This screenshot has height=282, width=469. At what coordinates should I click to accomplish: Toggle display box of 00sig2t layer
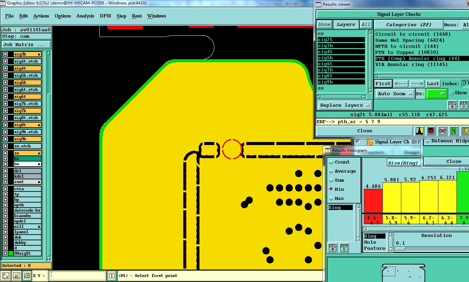click(5, 253)
